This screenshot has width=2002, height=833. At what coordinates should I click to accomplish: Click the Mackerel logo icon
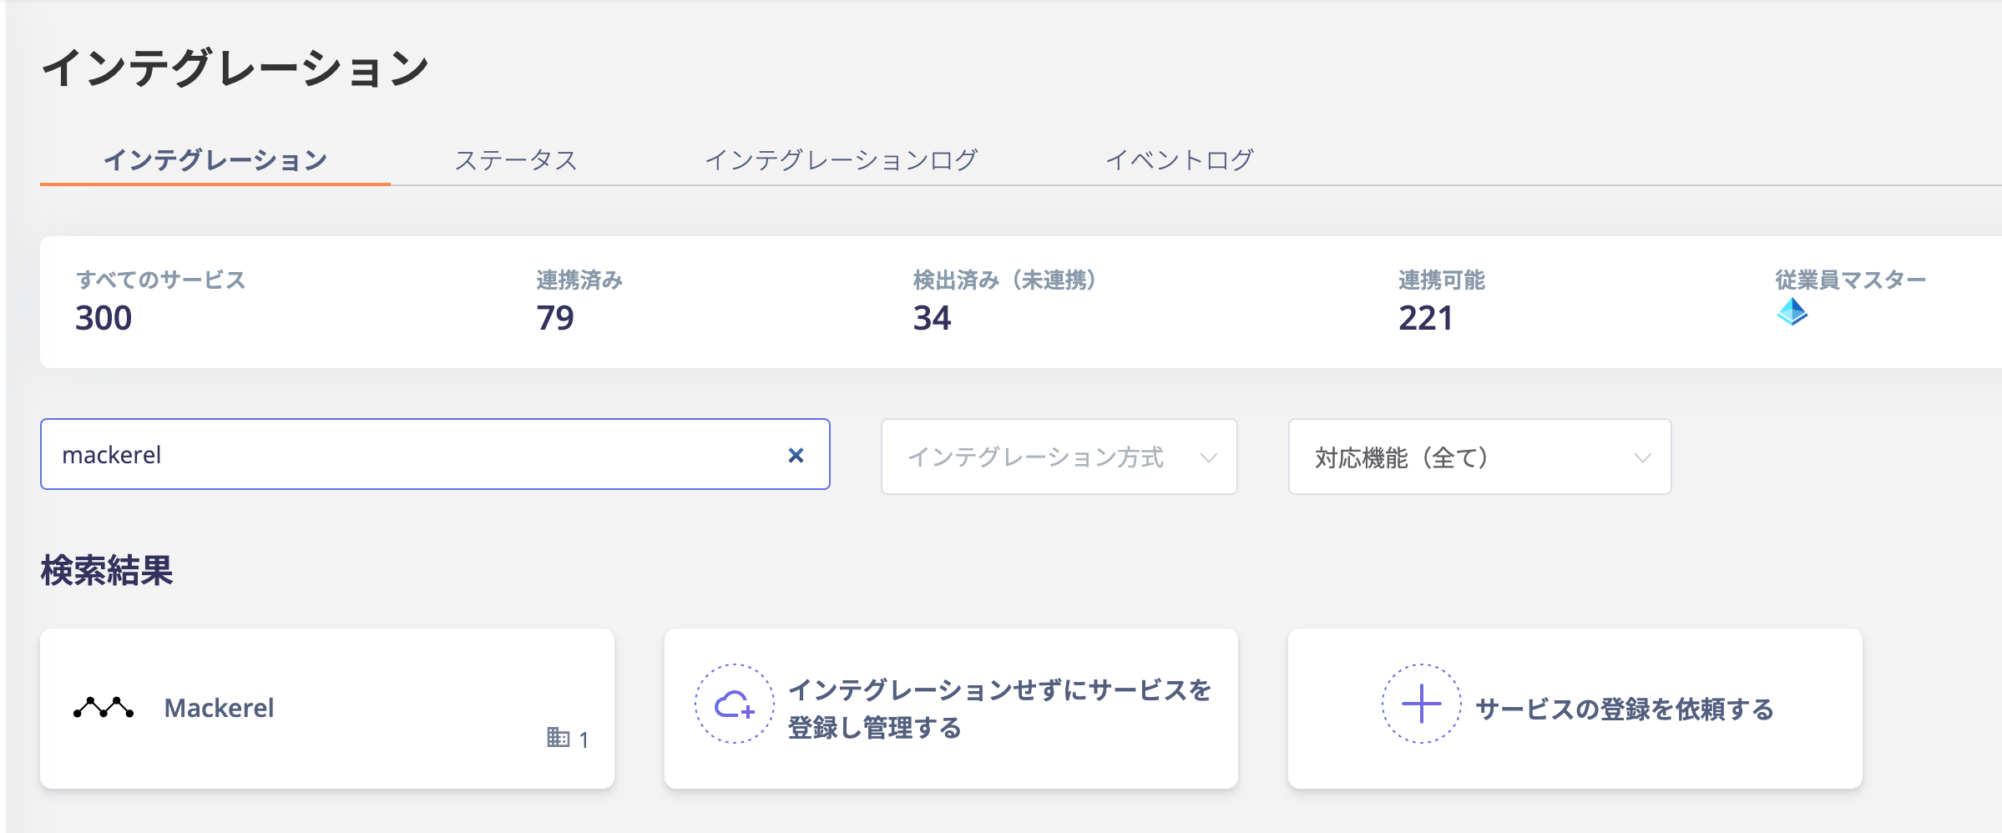click(x=104, y=708)
